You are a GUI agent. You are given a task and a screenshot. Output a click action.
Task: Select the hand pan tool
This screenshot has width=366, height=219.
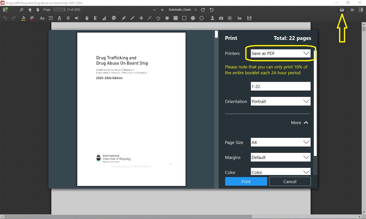pos(87,18)
